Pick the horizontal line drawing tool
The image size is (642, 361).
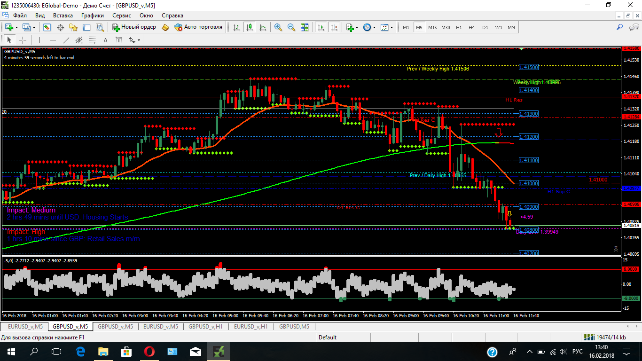[53, 40]
